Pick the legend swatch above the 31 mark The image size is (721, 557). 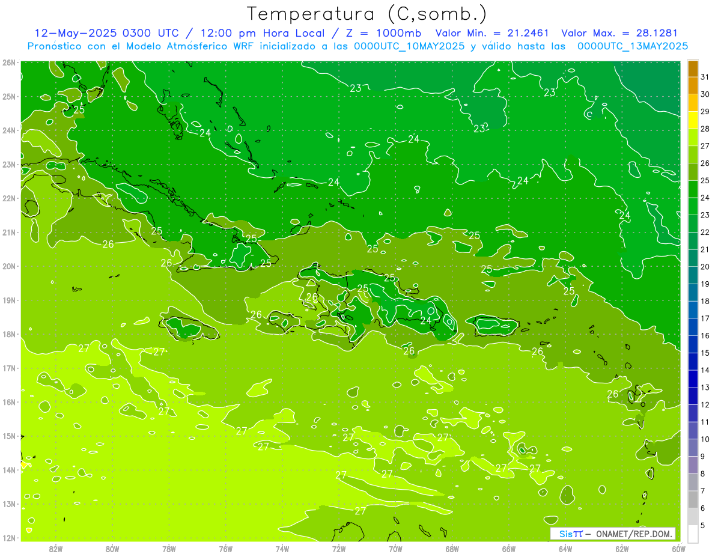pos(693,68)
